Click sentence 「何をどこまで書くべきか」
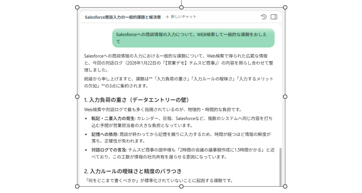 (158, 181)
